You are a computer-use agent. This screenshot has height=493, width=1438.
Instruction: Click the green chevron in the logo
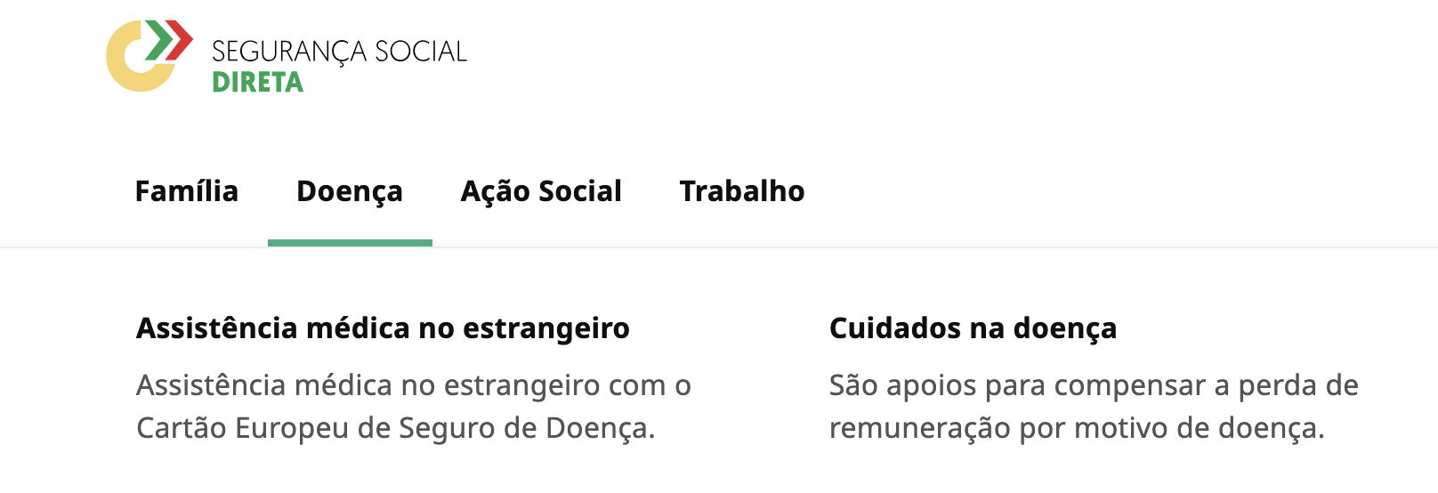pos(160,41)
